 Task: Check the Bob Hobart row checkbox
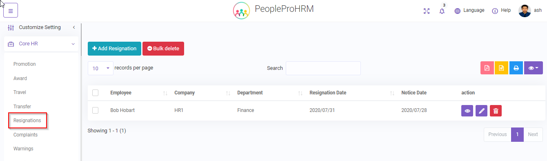(96, 110)
